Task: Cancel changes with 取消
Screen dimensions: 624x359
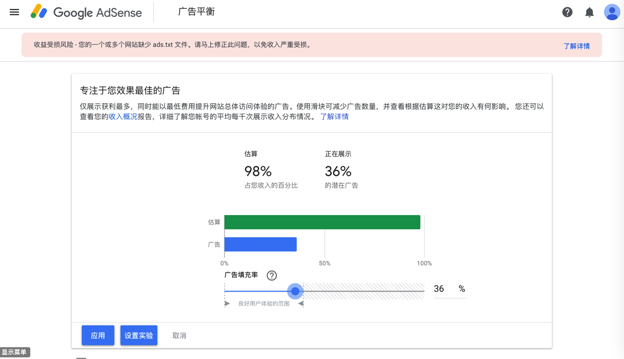Action: [x=179, y=336]
